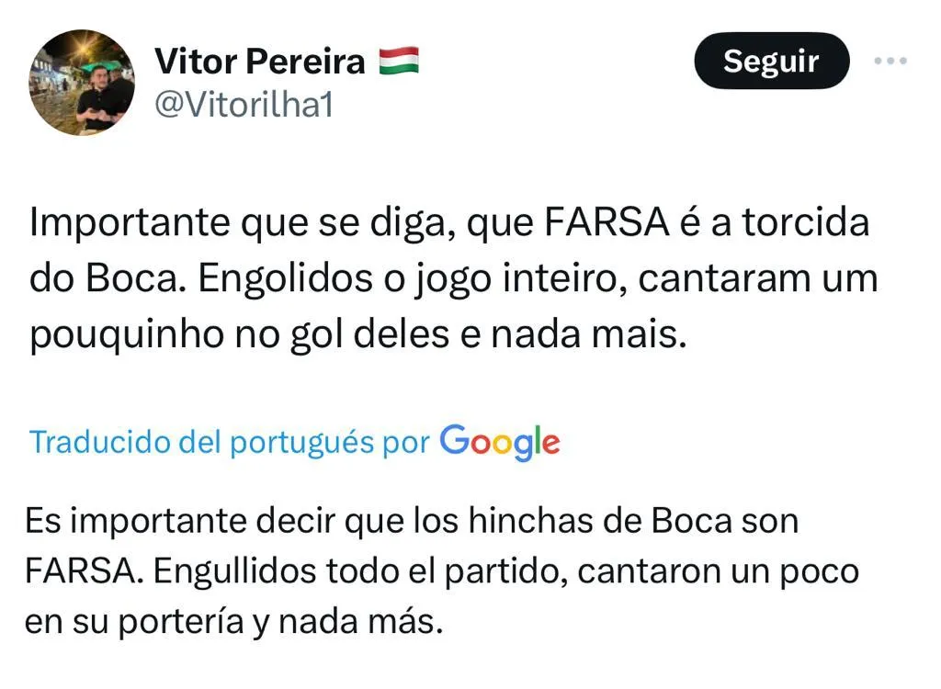The width and height of the screenshot is (941, 689).
Task: Click the word 'Boca' in the translation
Action: pyautogui.click(x=692, y=521)
